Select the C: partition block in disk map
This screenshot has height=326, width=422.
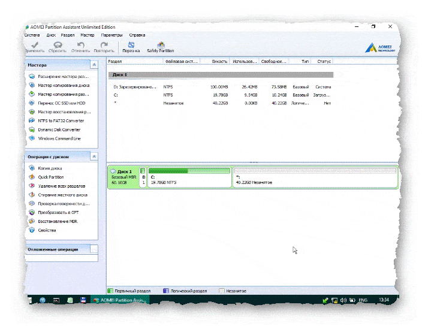click(189, 177)
